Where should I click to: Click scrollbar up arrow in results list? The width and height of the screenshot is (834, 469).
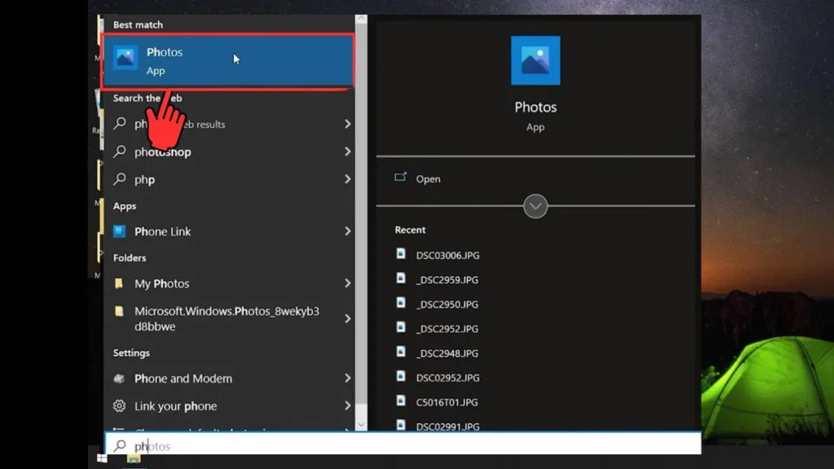361,20
